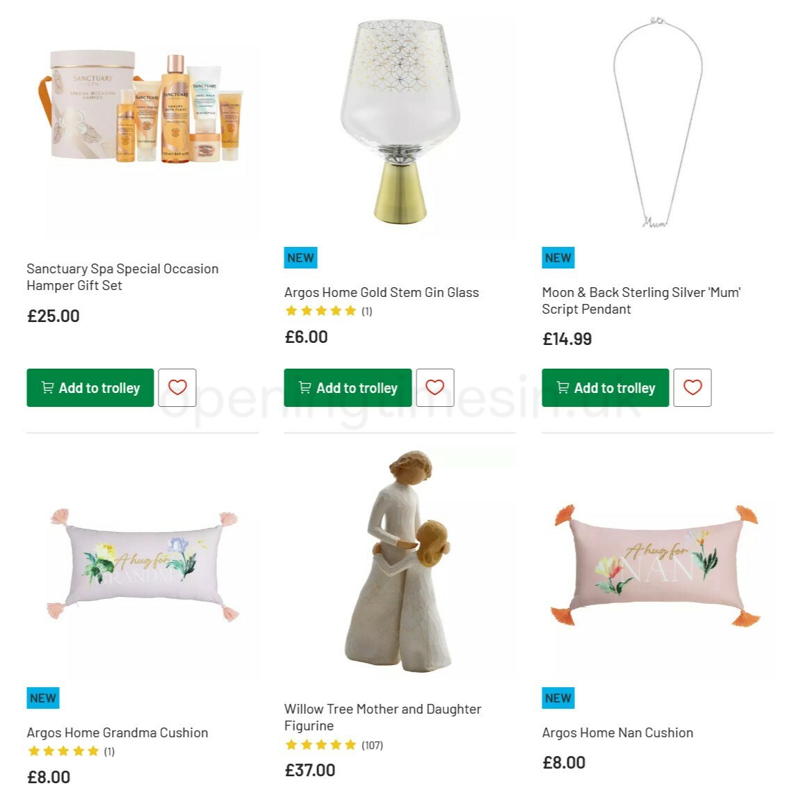The width and height of the screenshot is (801, 795).
Task: Click the star rating for Willow Tree figurine
Action: (321, 744)
